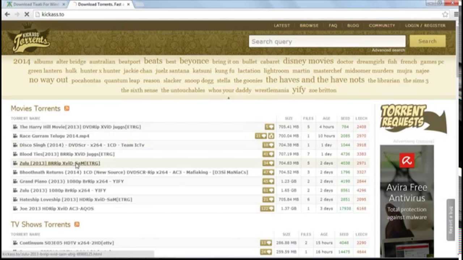Image resolution: width=463 pixels, height=260 pixels.
Task: Open comments badge for Blood Ties
Action: coord(268,154)
